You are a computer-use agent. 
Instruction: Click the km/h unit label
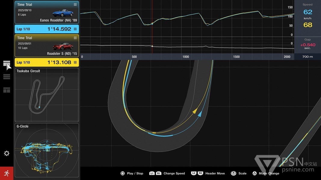pyautogui.click(x=307, y=18)
